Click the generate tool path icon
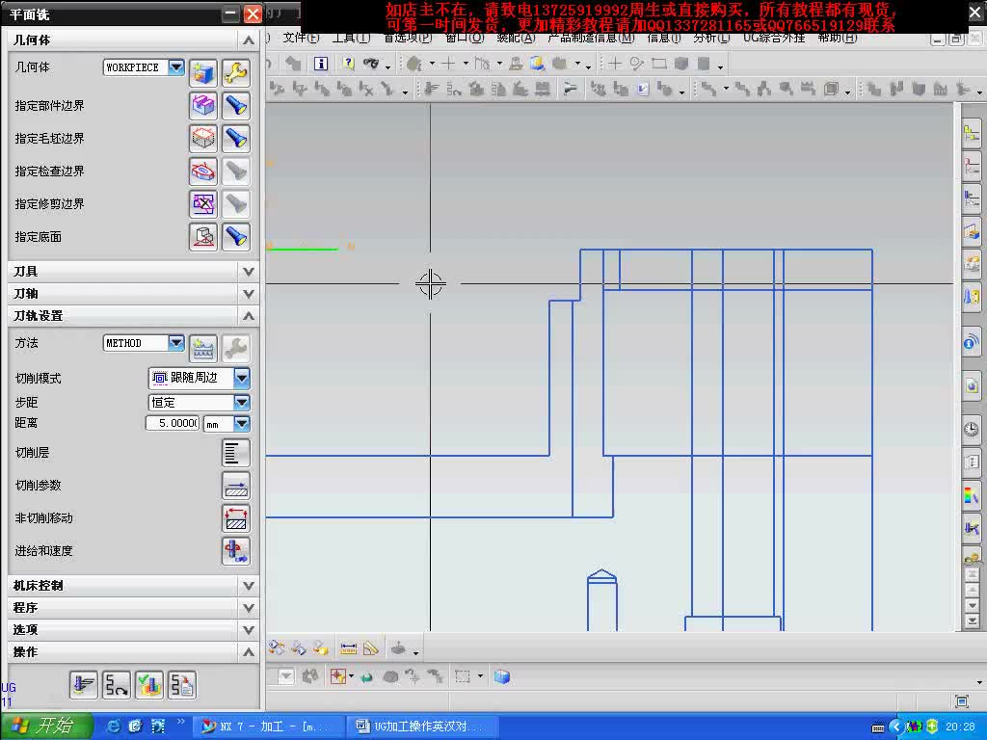The width and height of the screenshot is (987, 740). tap(84, 685)
